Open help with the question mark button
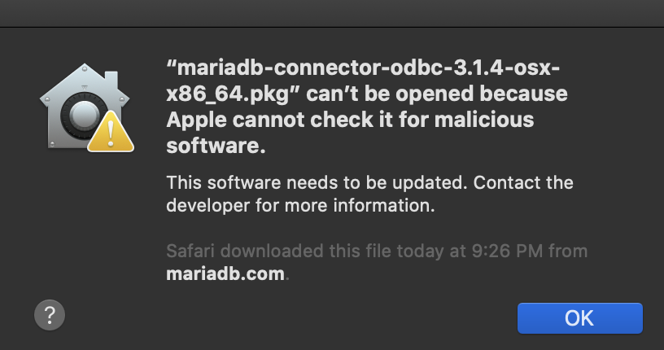The width and height of the screenshot is (664, 350). pyautogui.click(x=50, y=314)
